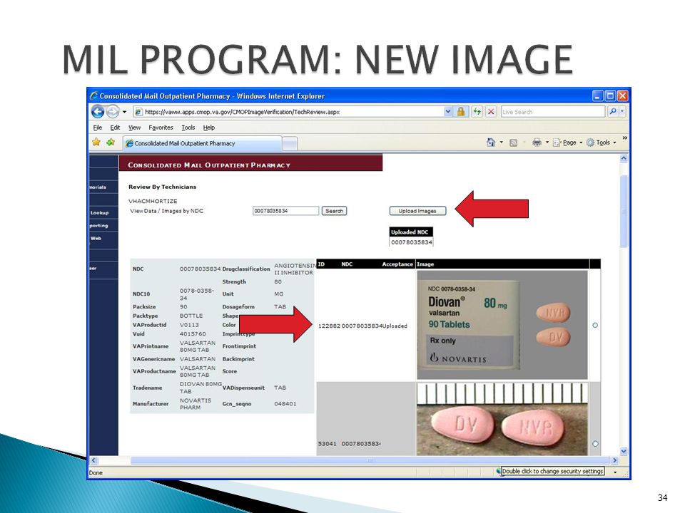Select radio button for image ID 122882
The height and width of the screenshot is (513, 685).
tap(595, 326)
